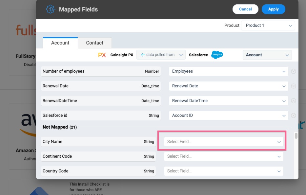Switch to the Account tab
The width and height of the screenshot is (306, 195).
(60, 43)
